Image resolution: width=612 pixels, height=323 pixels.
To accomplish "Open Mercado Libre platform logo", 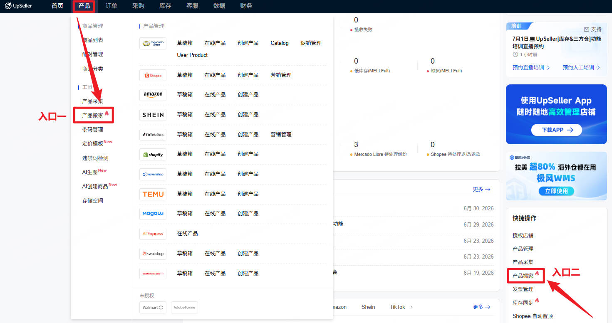I will pos(153,43).
